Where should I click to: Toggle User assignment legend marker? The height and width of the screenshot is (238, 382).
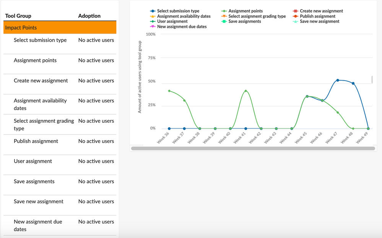tap(153, 21)
